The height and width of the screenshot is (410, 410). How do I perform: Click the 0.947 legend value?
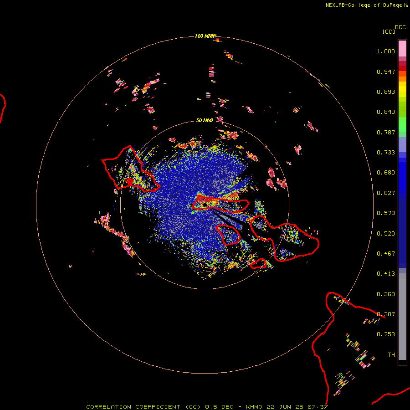point(386,72)
